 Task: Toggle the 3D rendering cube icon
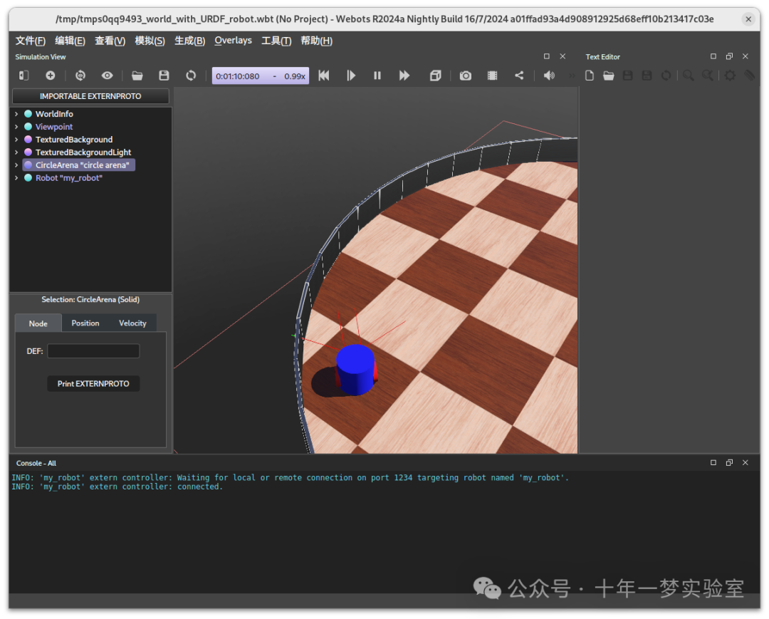[x=435, y=76]
